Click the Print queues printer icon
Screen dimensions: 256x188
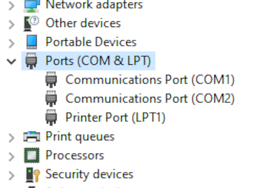point(32,136)
